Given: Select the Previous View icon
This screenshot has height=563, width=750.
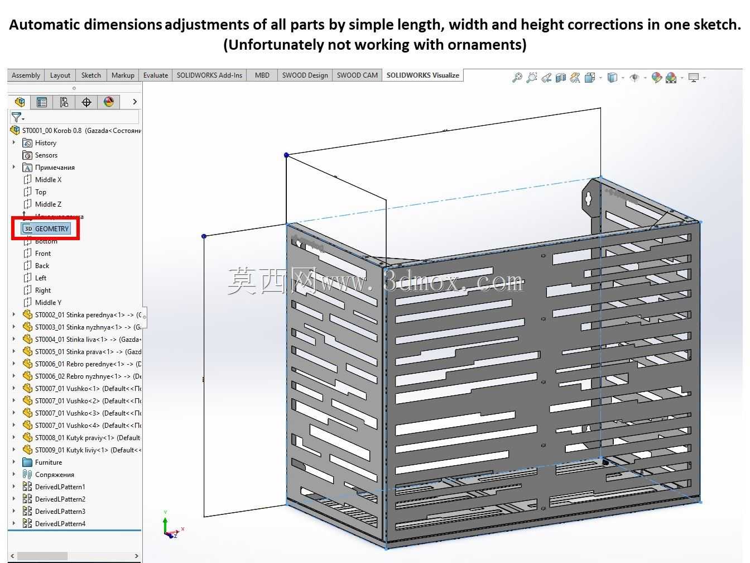Looking at the screenshot, I should coord(546,78).
